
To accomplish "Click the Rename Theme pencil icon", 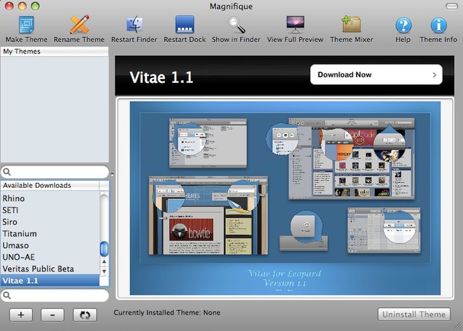I will (x=79, y=24).
